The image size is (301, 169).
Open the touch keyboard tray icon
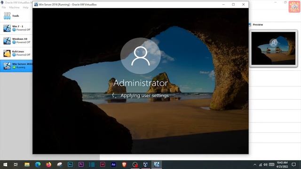coord(271,165)
